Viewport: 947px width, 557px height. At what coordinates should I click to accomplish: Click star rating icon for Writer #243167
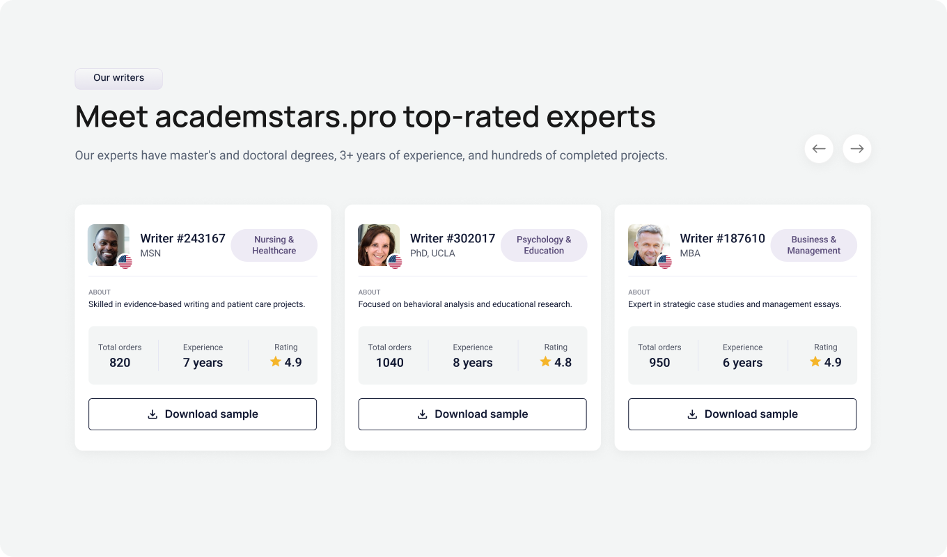pos(276,361)
